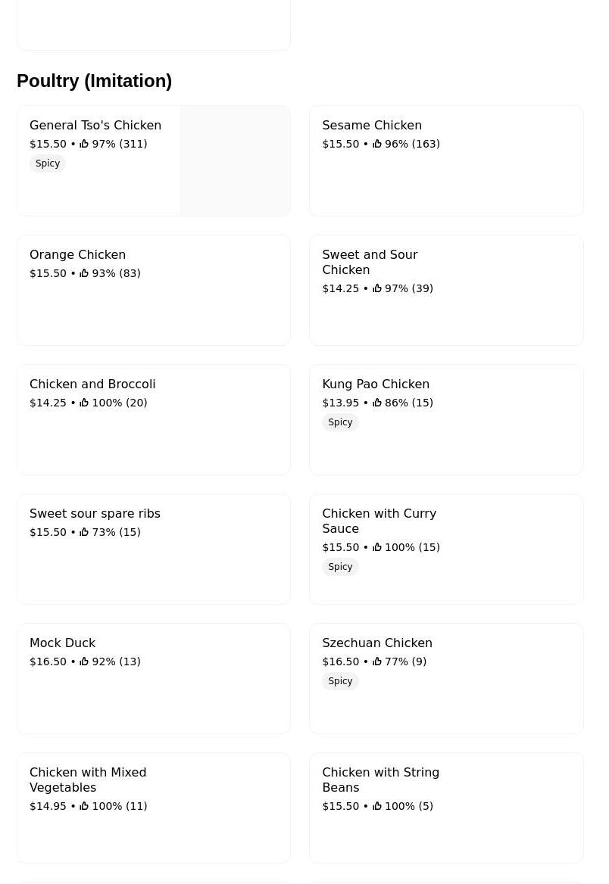The image size is (609, 884).
Task: Click thumbs-up icon on Sesame Chicken
Action: [x=377, y=144]
